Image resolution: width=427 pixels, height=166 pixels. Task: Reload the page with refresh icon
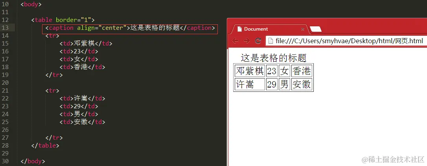coord(258,41)
